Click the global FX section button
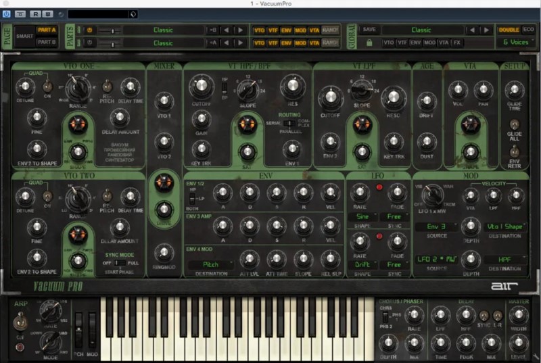The height and width of the screenshot is (363, 541). pyautogui.click(x=457, y=43)
